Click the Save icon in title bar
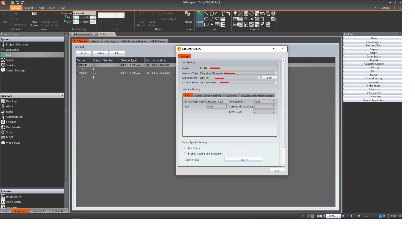415x226 pixels. 13,2
